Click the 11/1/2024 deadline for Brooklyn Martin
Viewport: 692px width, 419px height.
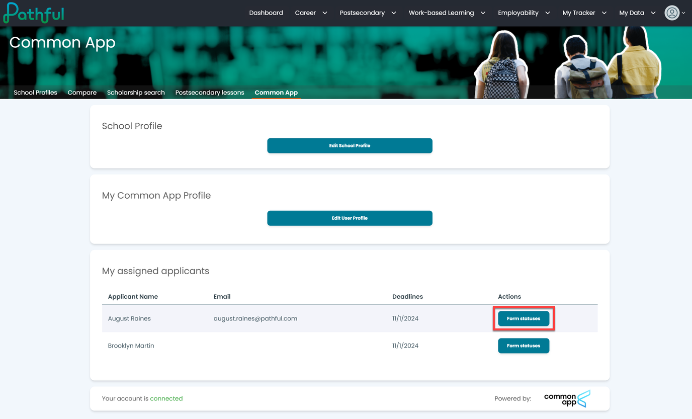point(405,346)
